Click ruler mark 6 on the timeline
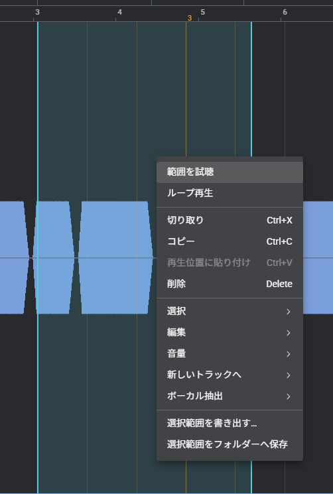Viewport: 333px width, 494px height. click(x=285, y=13)
